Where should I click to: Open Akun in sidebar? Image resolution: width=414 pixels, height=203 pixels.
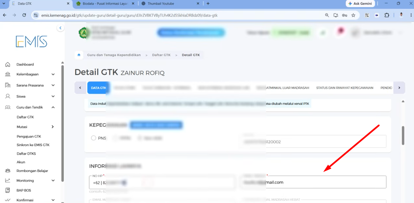point(21,162)
